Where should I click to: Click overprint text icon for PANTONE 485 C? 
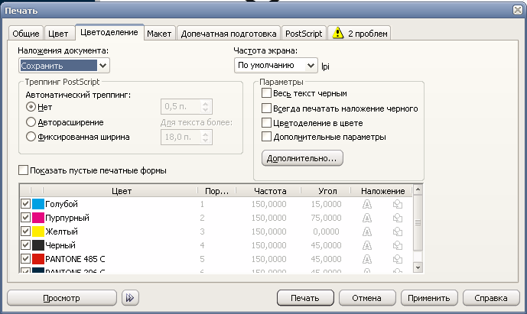tap(367, 259)
